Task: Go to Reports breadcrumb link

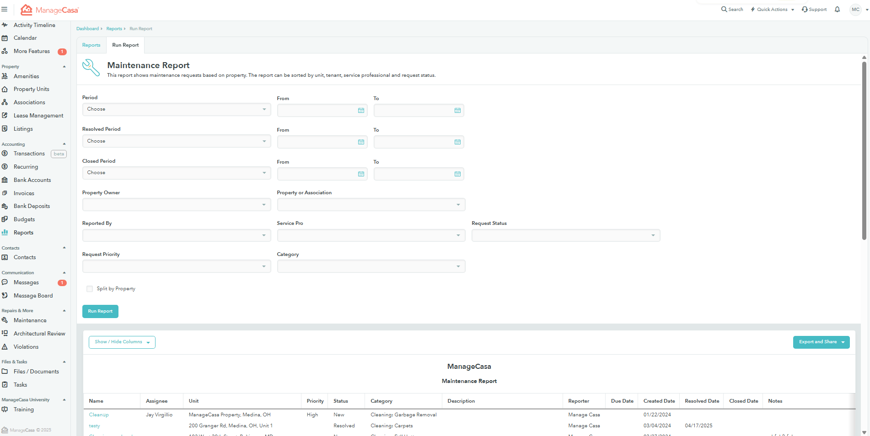Action: (114, 29)
